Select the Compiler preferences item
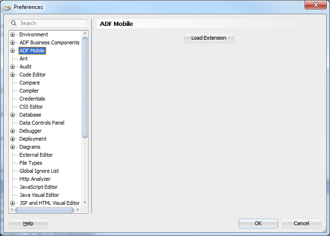The image size is (330, 236). point(29,91)
